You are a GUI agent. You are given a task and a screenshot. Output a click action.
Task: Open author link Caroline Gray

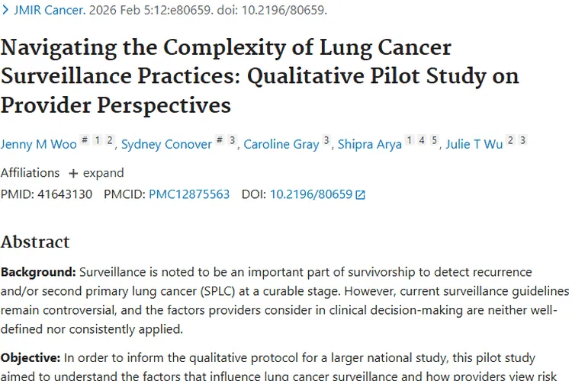281,144
